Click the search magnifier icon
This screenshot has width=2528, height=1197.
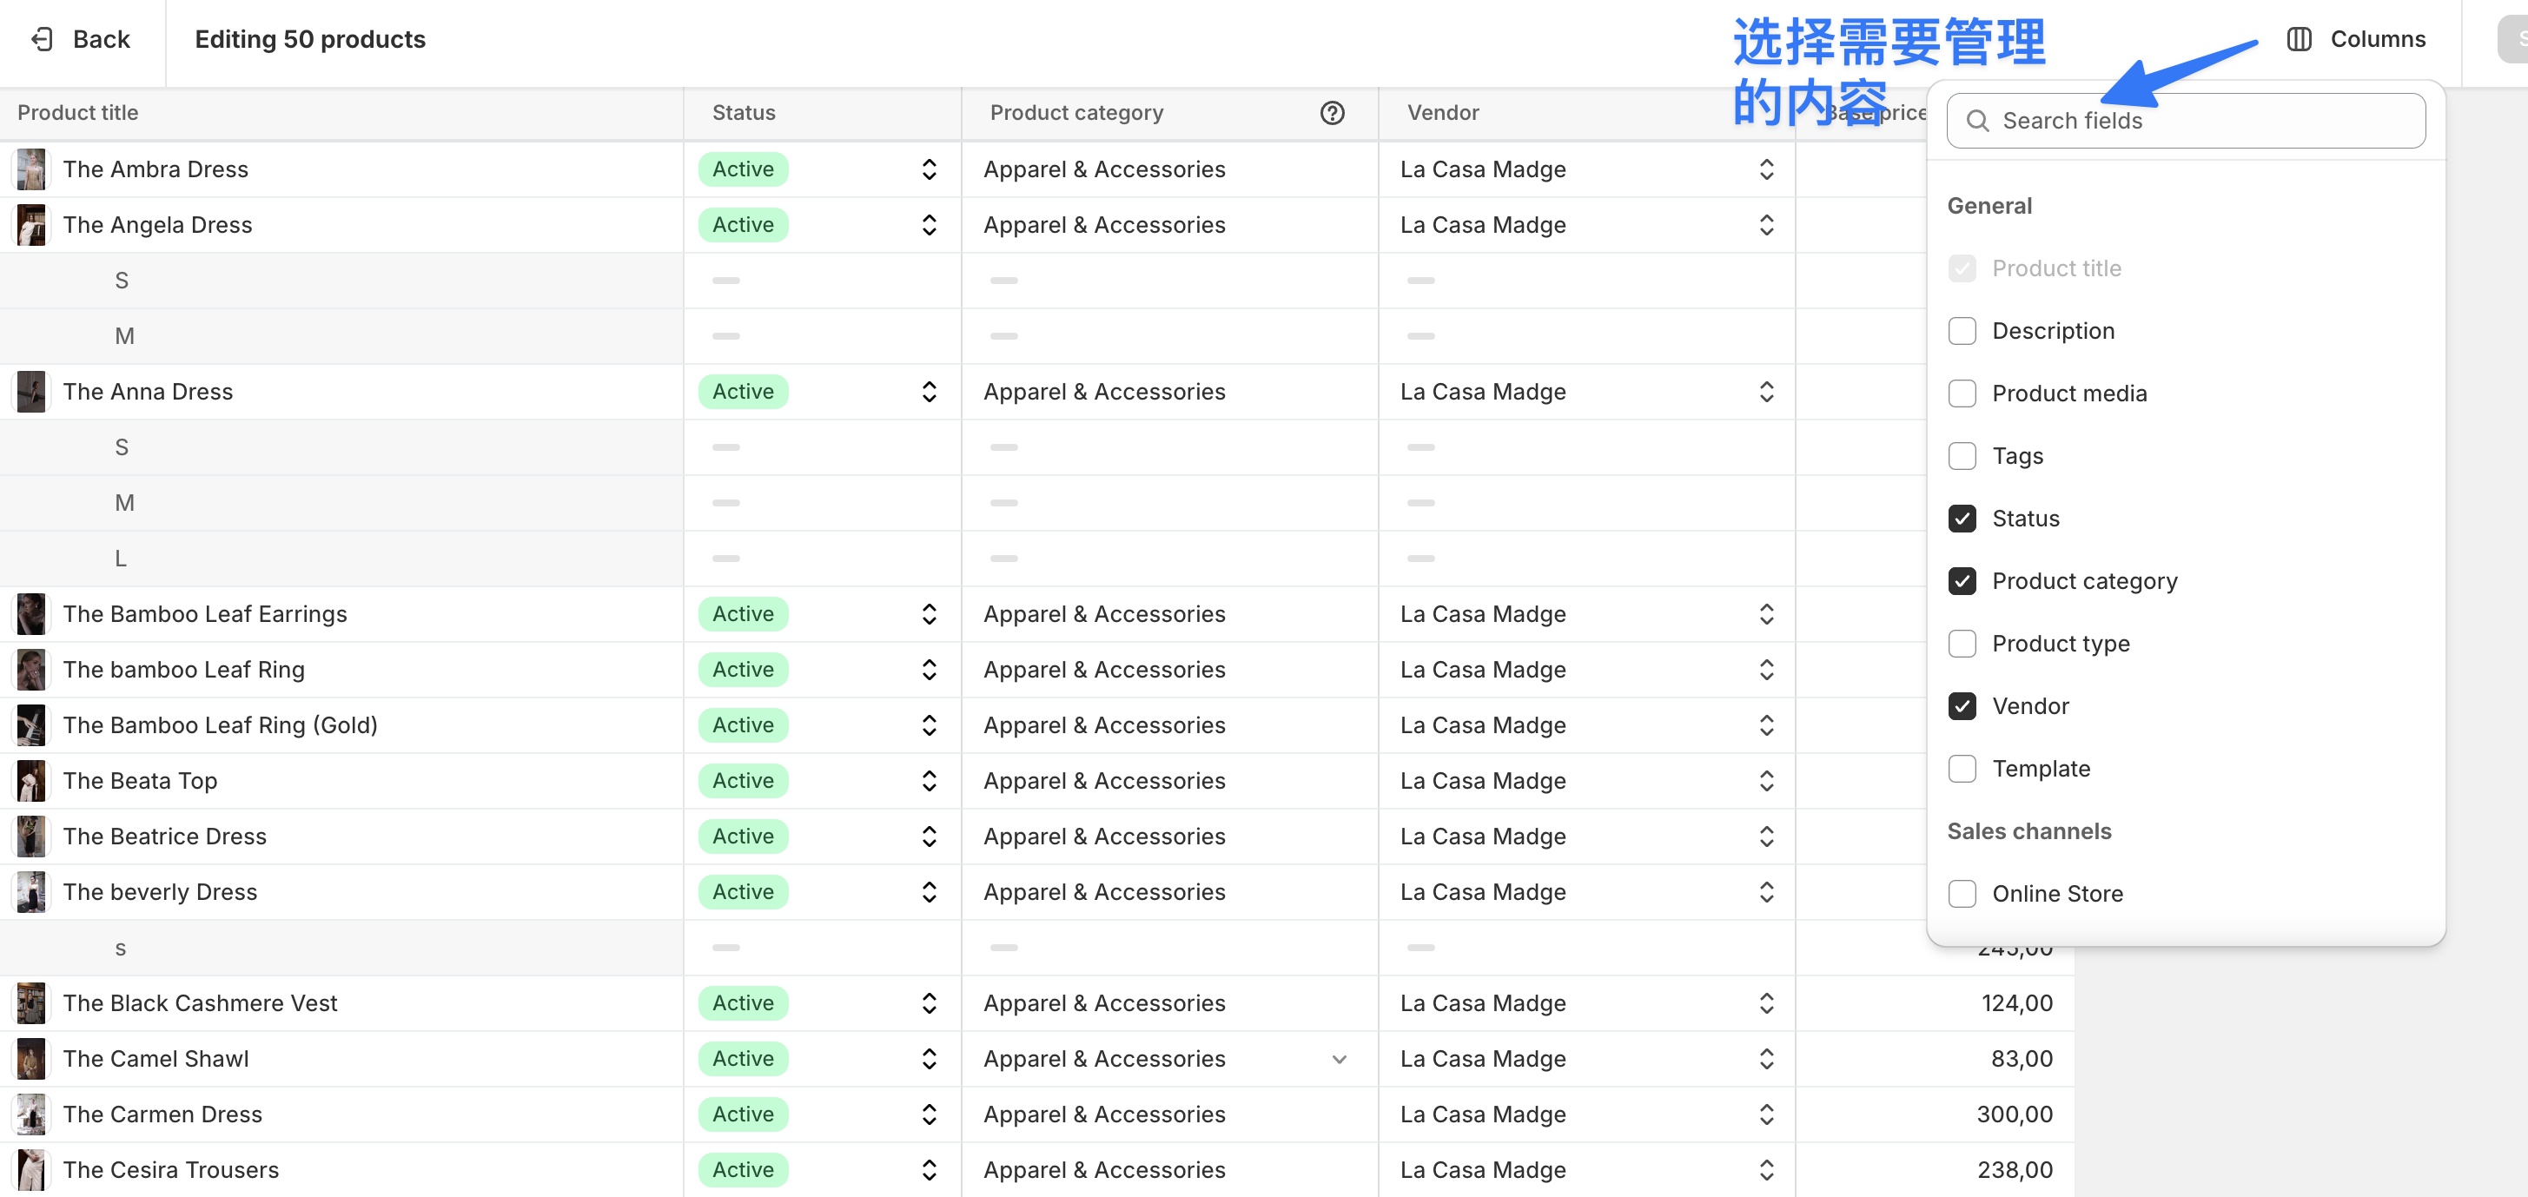coord(1977,121)
